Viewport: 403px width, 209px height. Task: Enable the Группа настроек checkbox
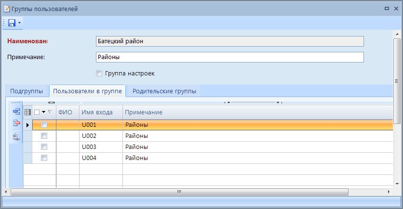point(99,74)
